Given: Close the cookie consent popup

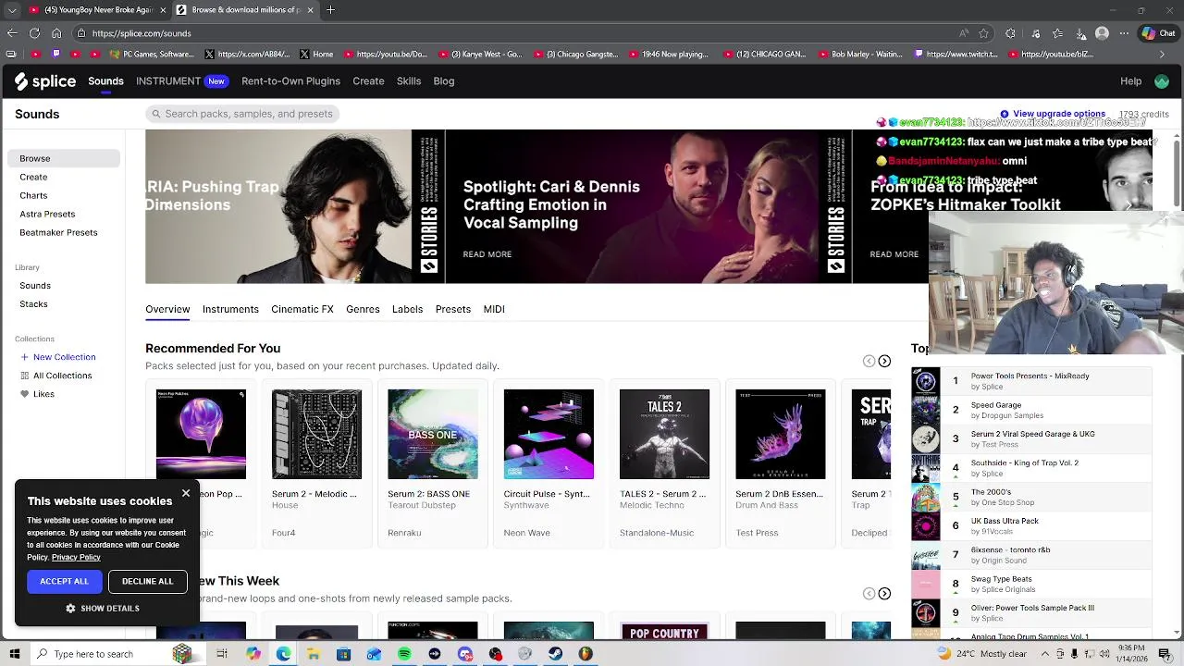Looking at the screenshot, I should pos(186,493).
